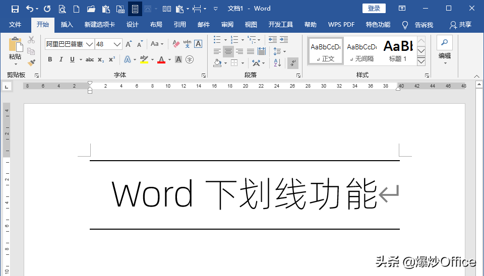Apply the Normal (正文) style

click(x=326, y=51)
